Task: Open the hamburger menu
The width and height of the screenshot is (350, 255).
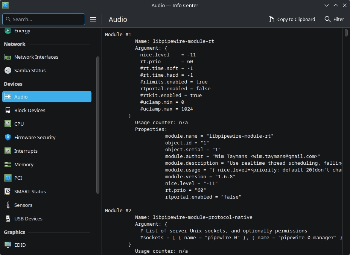Action: tap(93, 20)
